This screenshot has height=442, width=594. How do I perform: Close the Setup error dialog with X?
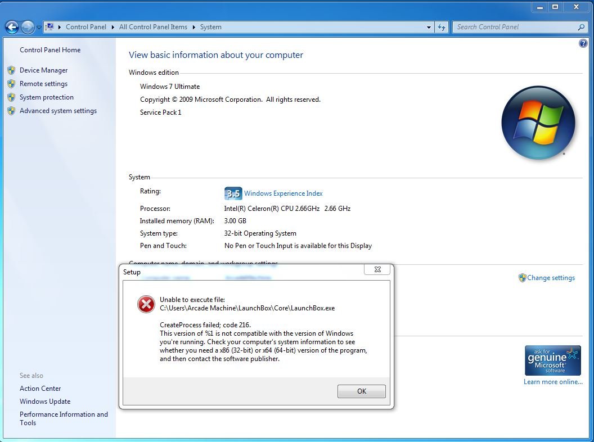377,269
